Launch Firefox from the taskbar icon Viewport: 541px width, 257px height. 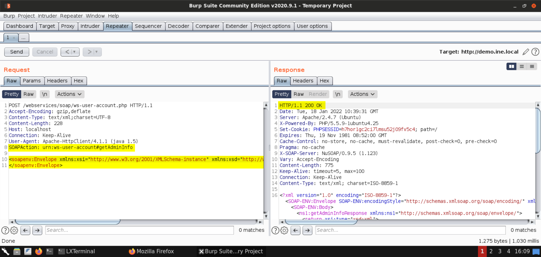pos(39,251)
